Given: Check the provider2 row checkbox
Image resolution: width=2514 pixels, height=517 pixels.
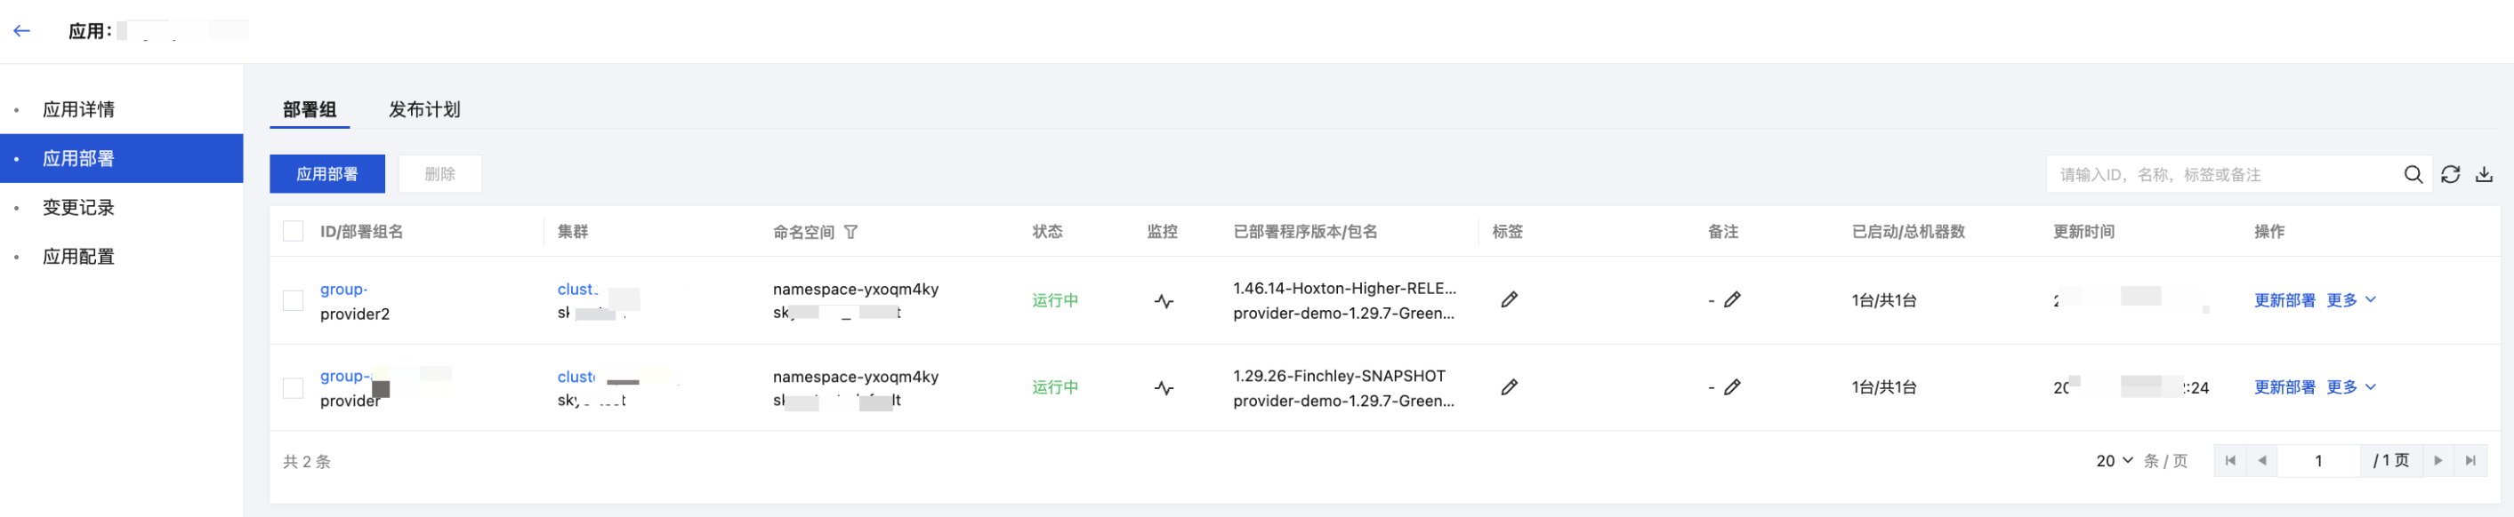Looking at the screenshot, I should point(293,301).
